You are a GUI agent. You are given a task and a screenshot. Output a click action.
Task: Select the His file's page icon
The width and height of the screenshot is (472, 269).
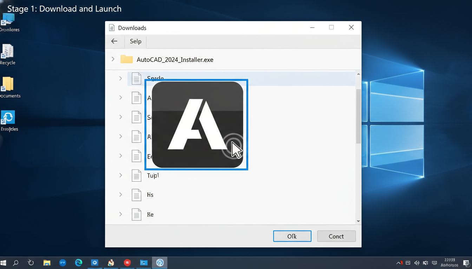click(137, 195)
